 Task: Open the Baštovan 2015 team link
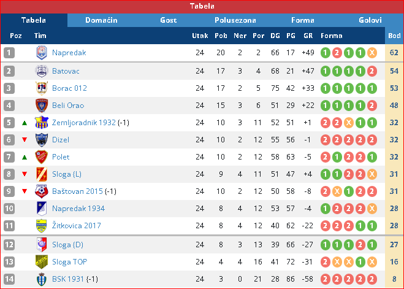point(77,191)
